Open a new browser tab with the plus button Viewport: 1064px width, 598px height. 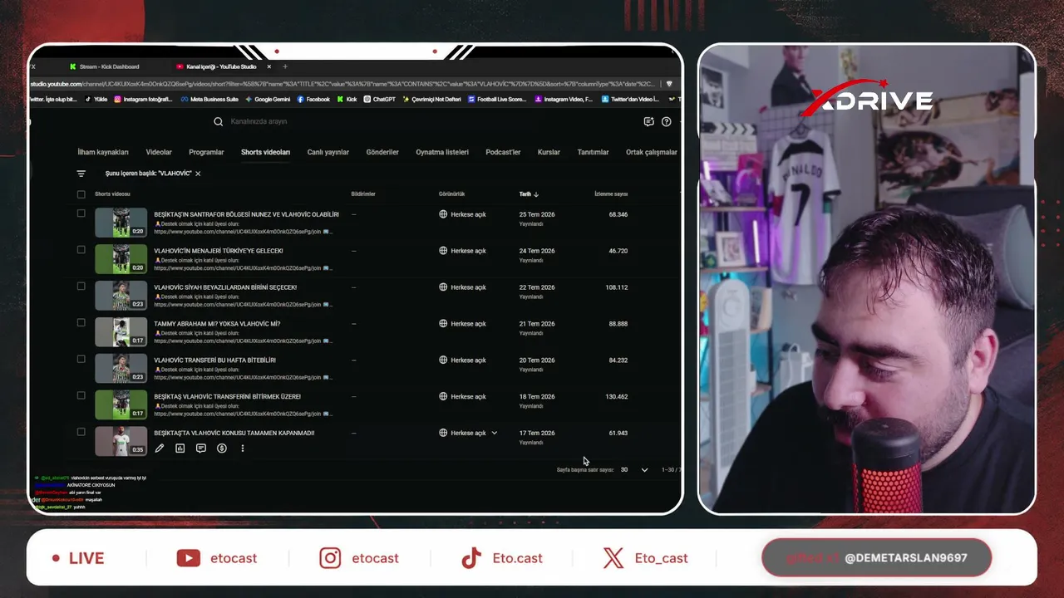[285, 66]
